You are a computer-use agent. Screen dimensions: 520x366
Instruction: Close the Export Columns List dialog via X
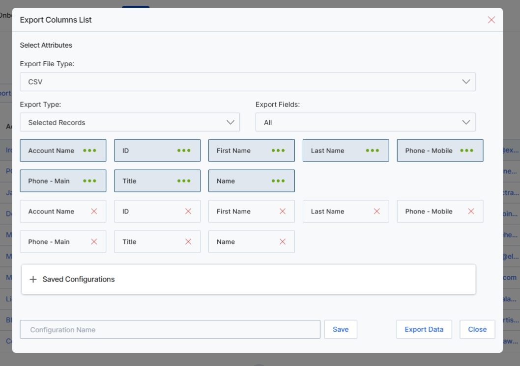(491, 20)
